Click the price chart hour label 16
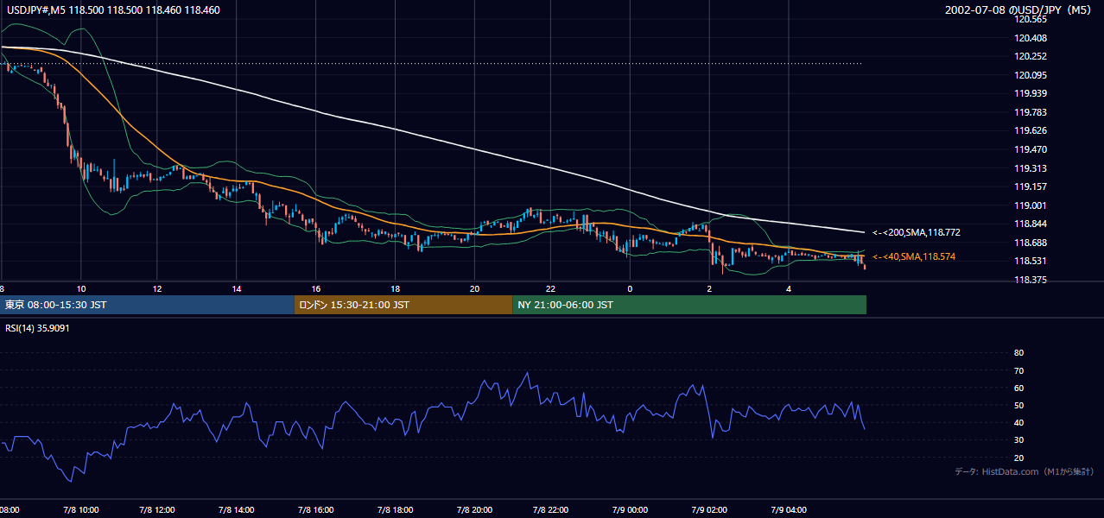Screen dimensions: 1104x518 [x=316, y=288]
